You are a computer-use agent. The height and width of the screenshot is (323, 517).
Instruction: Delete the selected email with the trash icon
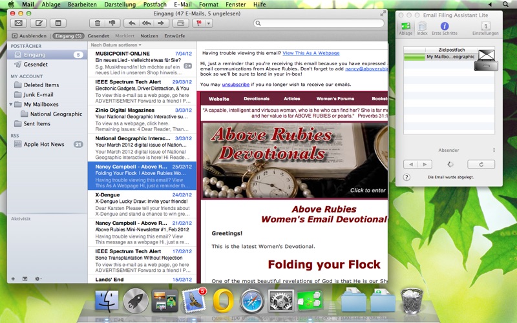pyautogui.click(x=98, y=23)
